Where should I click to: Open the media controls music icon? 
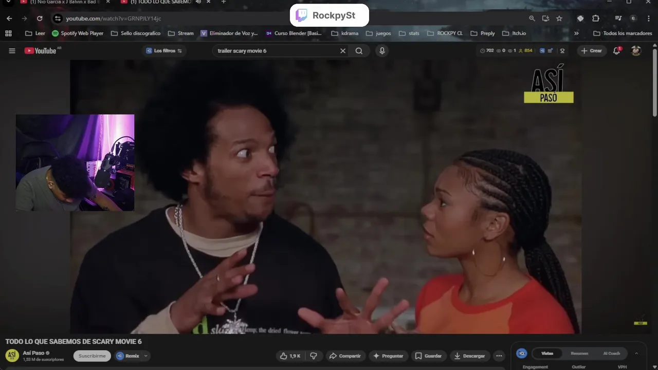click(x=618, y=18)
